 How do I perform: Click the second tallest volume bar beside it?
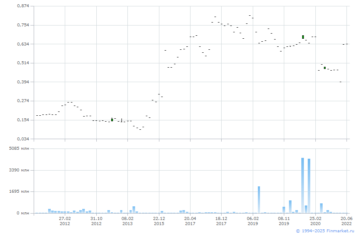click(309, 186)
